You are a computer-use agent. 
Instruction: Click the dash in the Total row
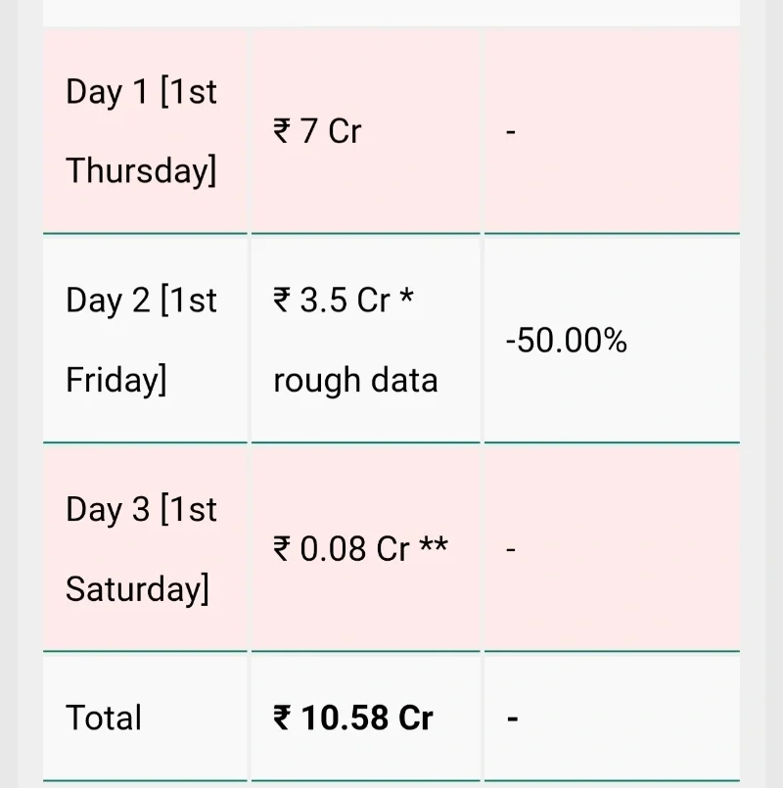click(512, 718)
